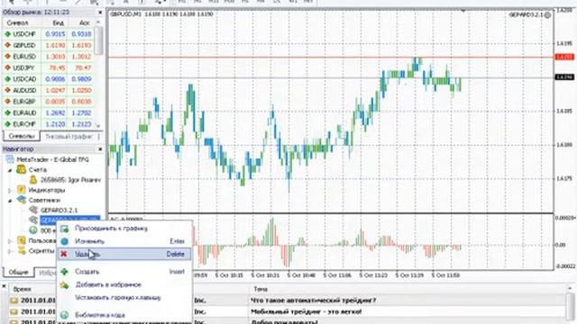Viewport: 577px width, 324px height.
Task: Click the Советники experts folder icon
Action: pos(22,200)
